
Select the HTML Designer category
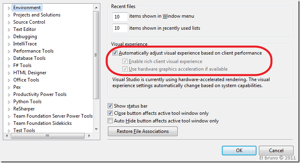(29, 73)
